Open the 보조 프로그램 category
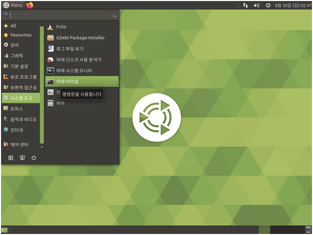 pos(21,77)
